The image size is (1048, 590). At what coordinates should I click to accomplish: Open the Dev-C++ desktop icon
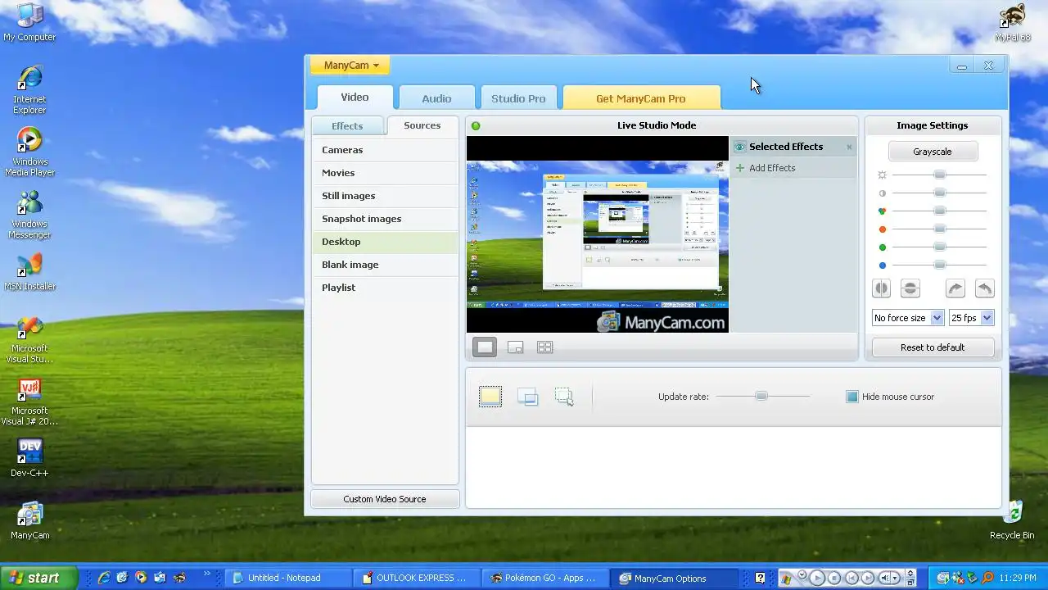point(29,458)
